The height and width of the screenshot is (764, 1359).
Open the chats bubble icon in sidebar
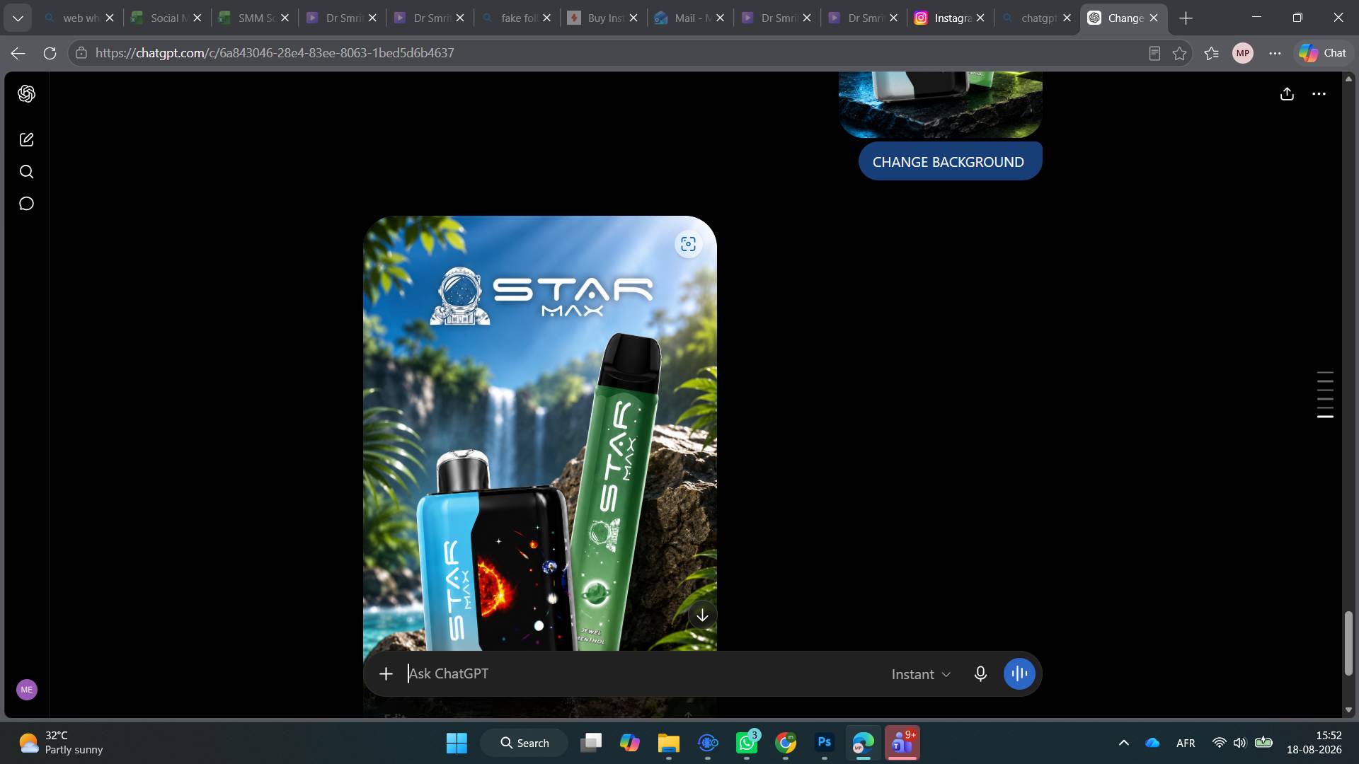point(26,204)
